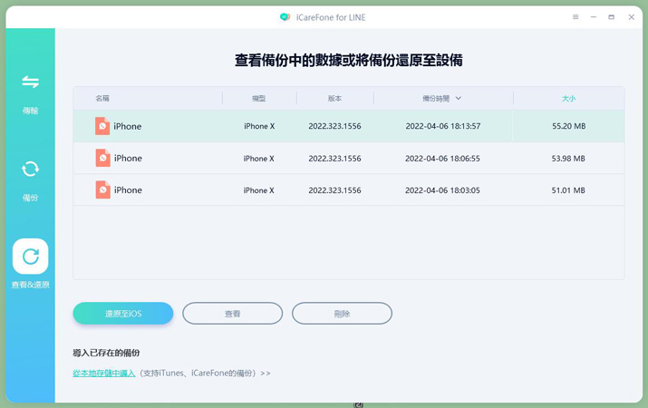Click the 還原至iOS button
648x408 pixels.
pos(123,314)
